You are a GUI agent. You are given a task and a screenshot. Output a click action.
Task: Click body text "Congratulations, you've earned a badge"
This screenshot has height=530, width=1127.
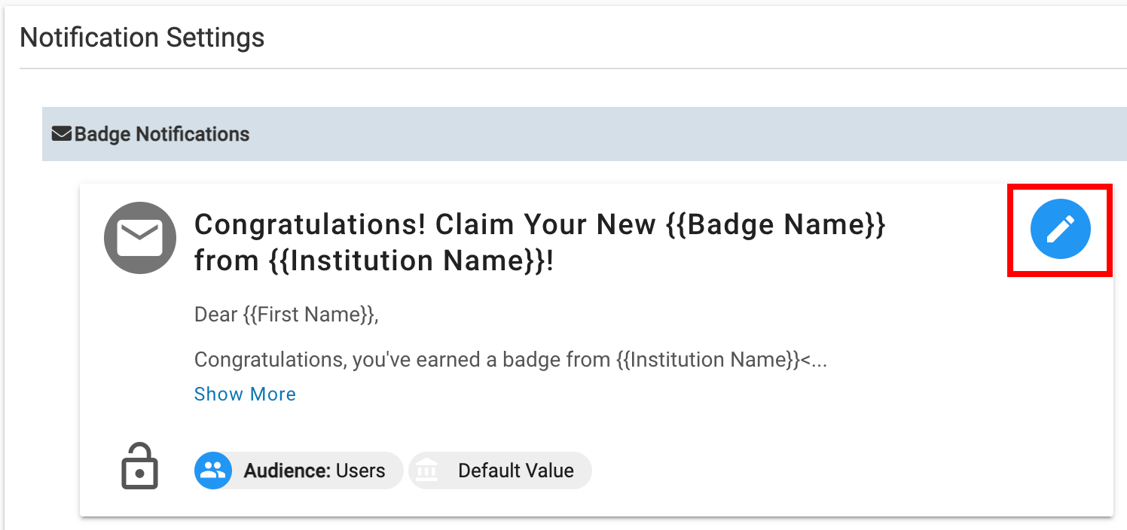(391, 359)
